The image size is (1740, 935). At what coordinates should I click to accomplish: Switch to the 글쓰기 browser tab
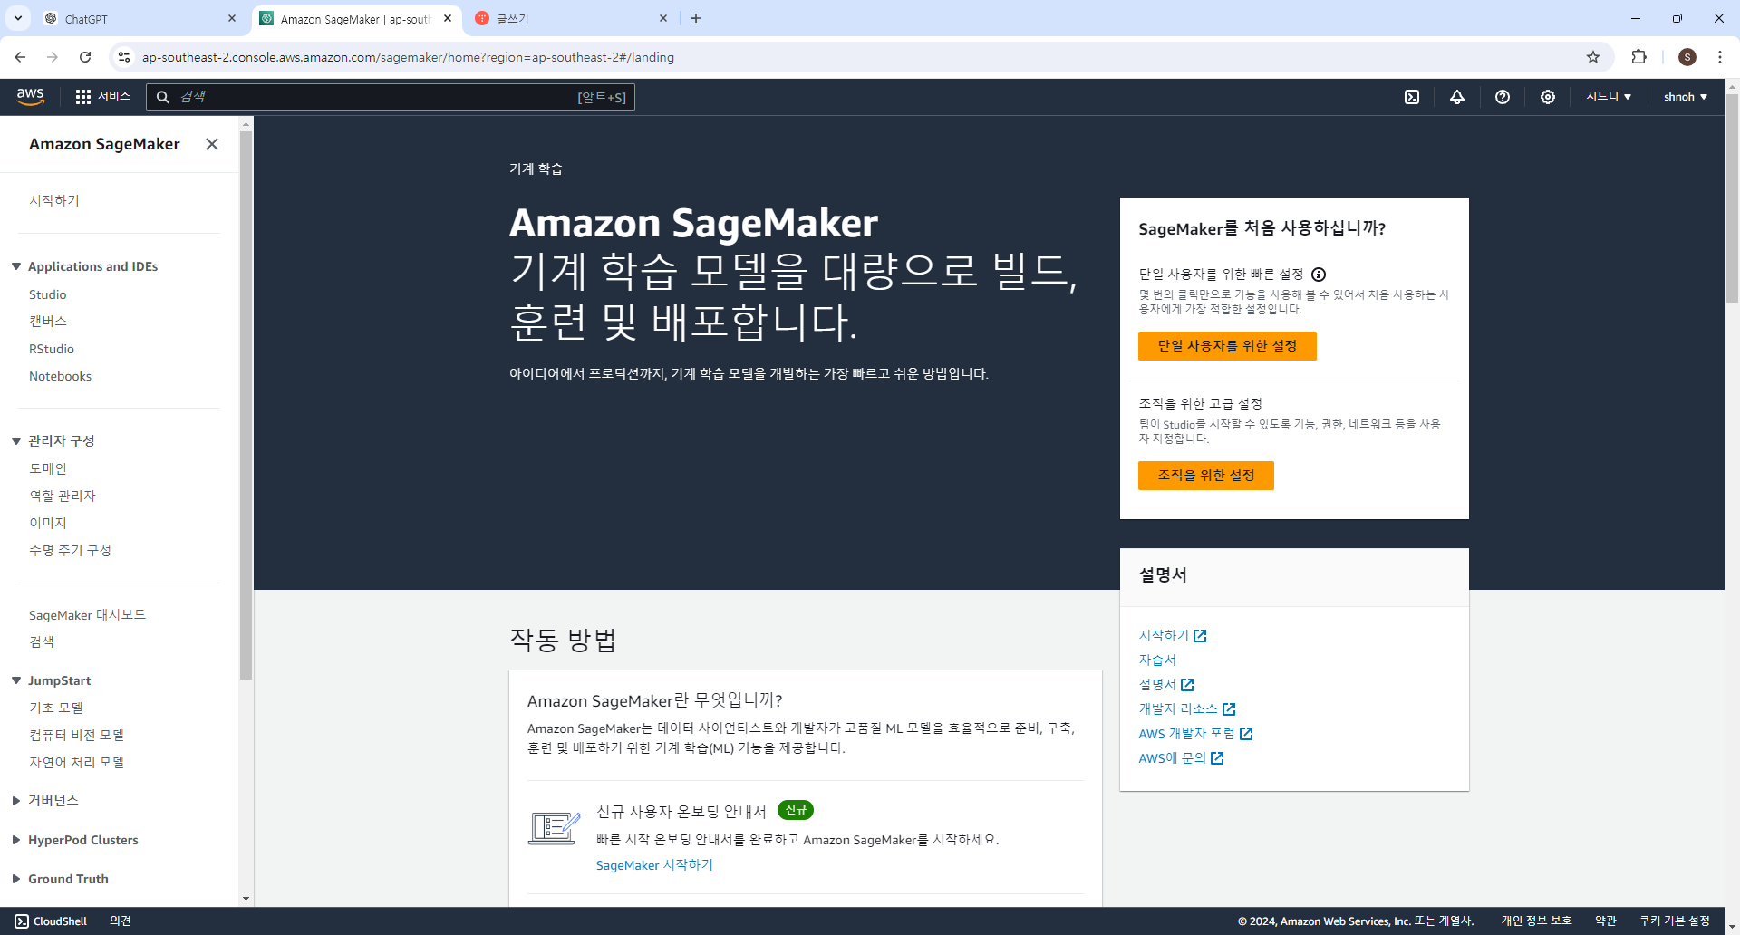coord(571,18)
